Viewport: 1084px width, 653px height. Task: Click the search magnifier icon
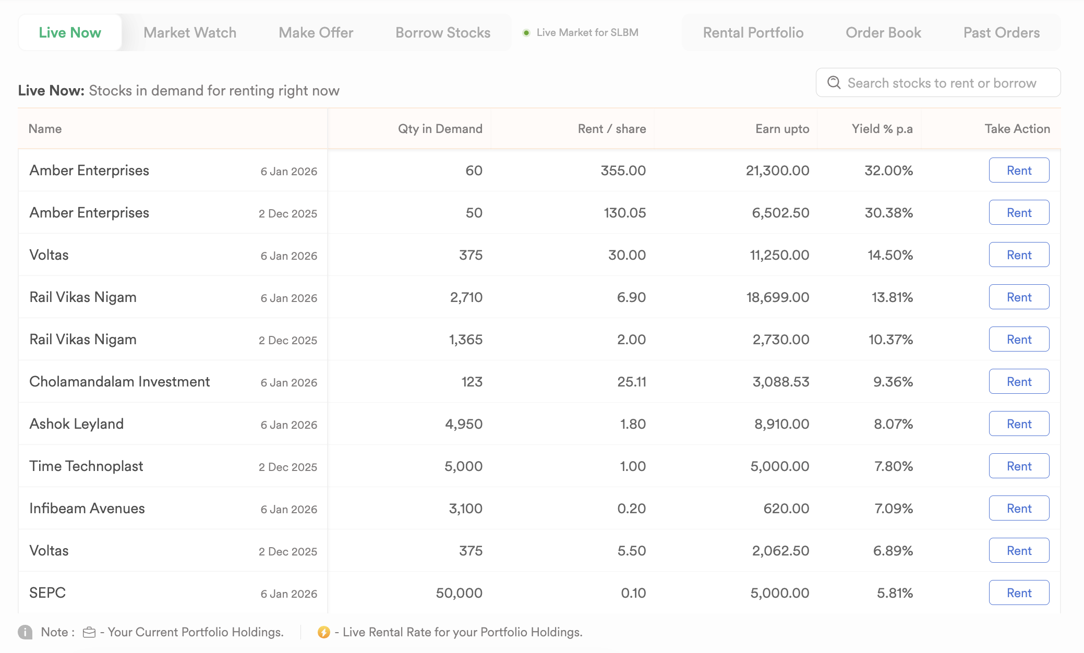[834, 83]
